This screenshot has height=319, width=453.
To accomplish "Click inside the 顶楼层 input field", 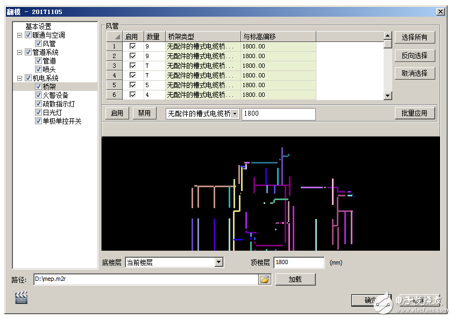I will click(x=299, y=262).
